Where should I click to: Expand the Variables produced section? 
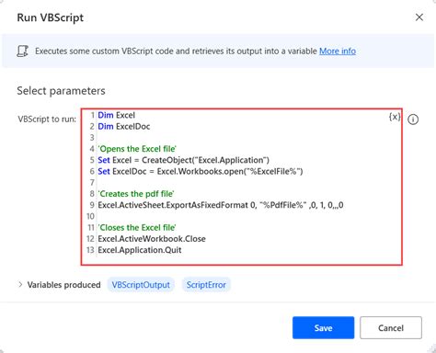pyautogui.click(x=20, y=284)
